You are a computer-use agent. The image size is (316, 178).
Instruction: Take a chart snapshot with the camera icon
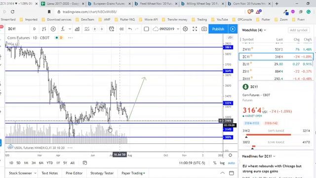click(x=204, y=29)
